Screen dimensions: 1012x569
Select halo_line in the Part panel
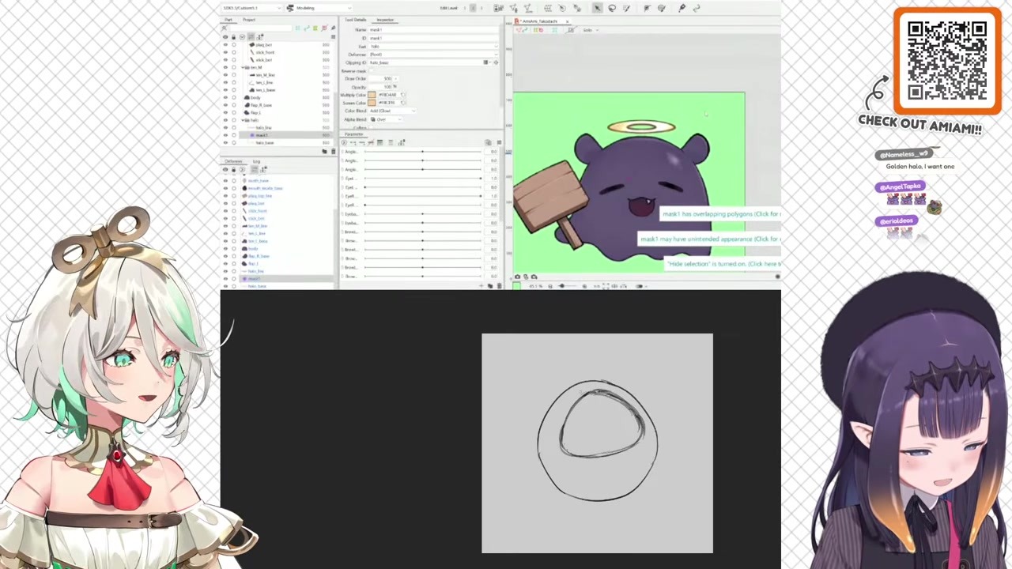pos(262,127)
